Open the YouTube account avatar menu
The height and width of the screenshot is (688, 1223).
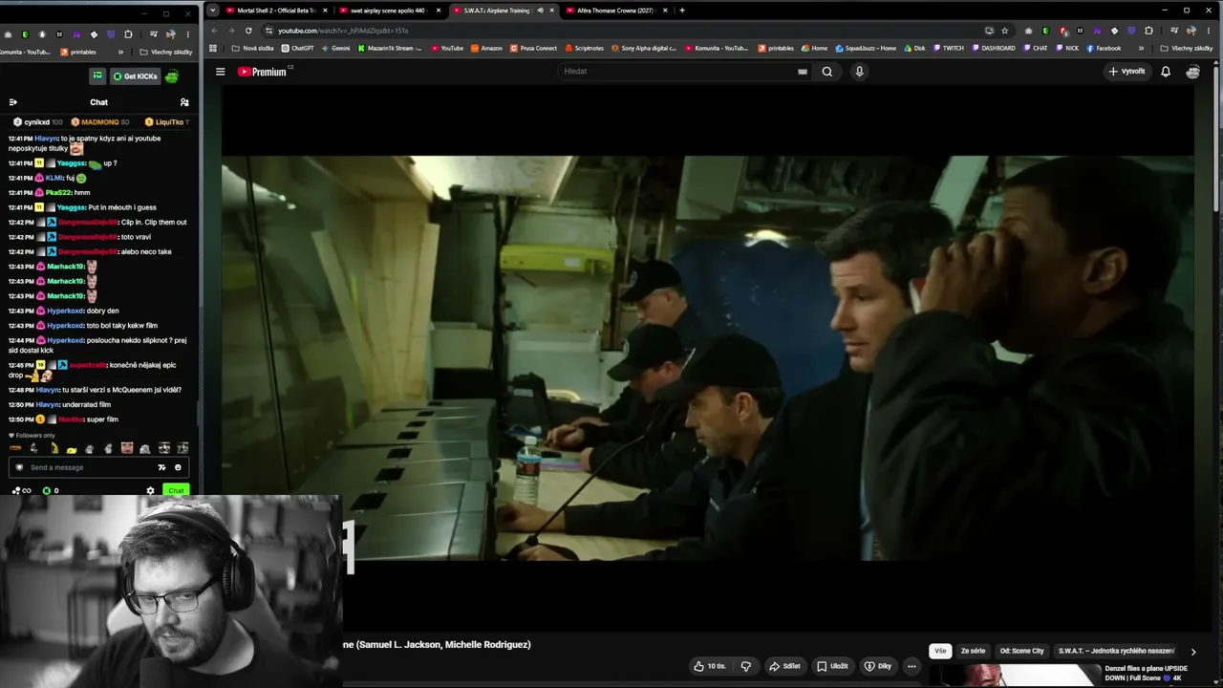[1192, 72]
